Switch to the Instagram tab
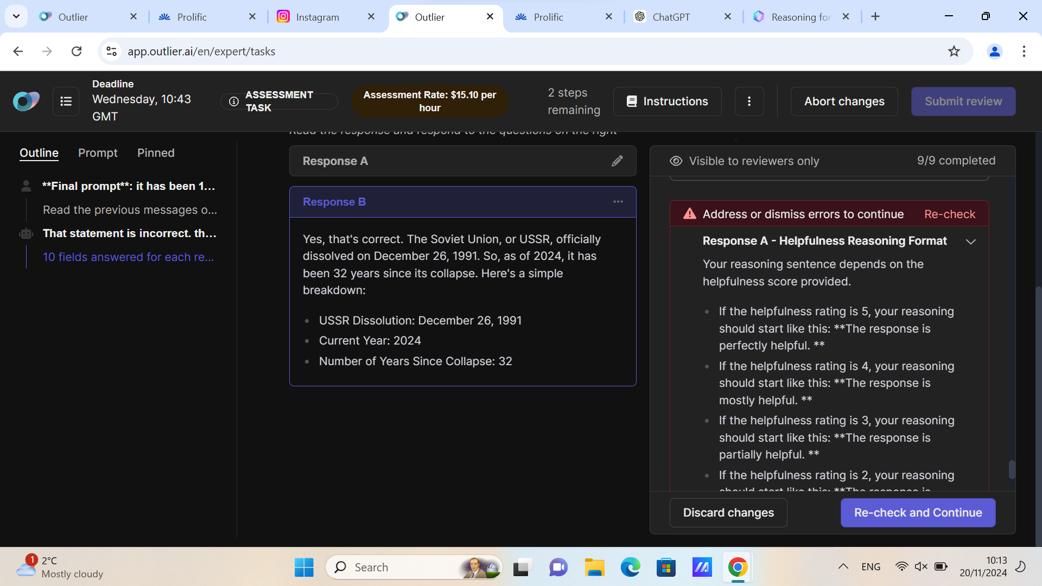This screenshot has height=586, width=1042. pos(325,17)
